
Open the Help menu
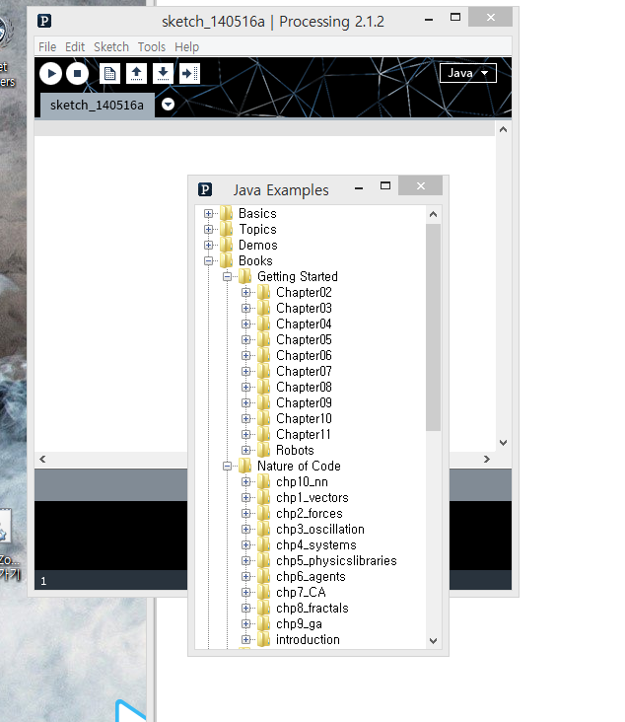pyautogui.click(x=187, y=47)
